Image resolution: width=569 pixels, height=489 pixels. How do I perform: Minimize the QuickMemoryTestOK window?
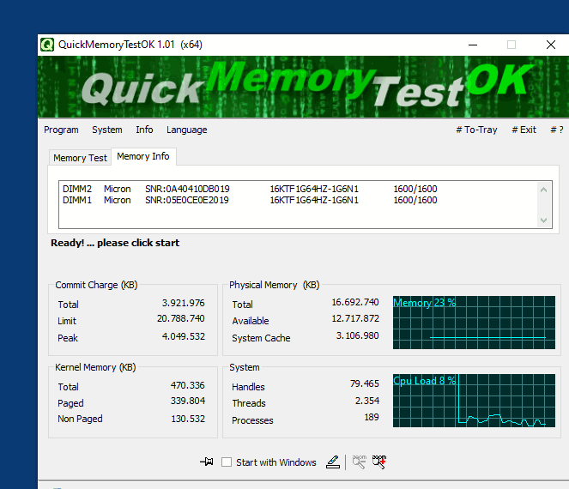[x=473, y=45]
